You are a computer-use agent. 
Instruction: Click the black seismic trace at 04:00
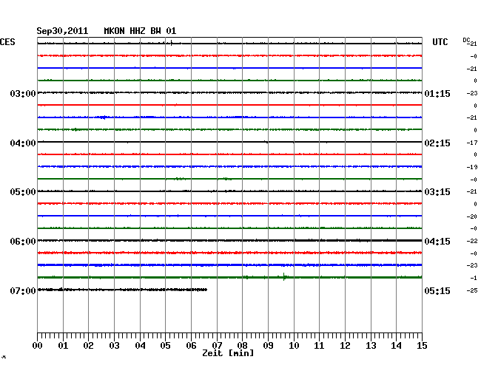point(229,142)
